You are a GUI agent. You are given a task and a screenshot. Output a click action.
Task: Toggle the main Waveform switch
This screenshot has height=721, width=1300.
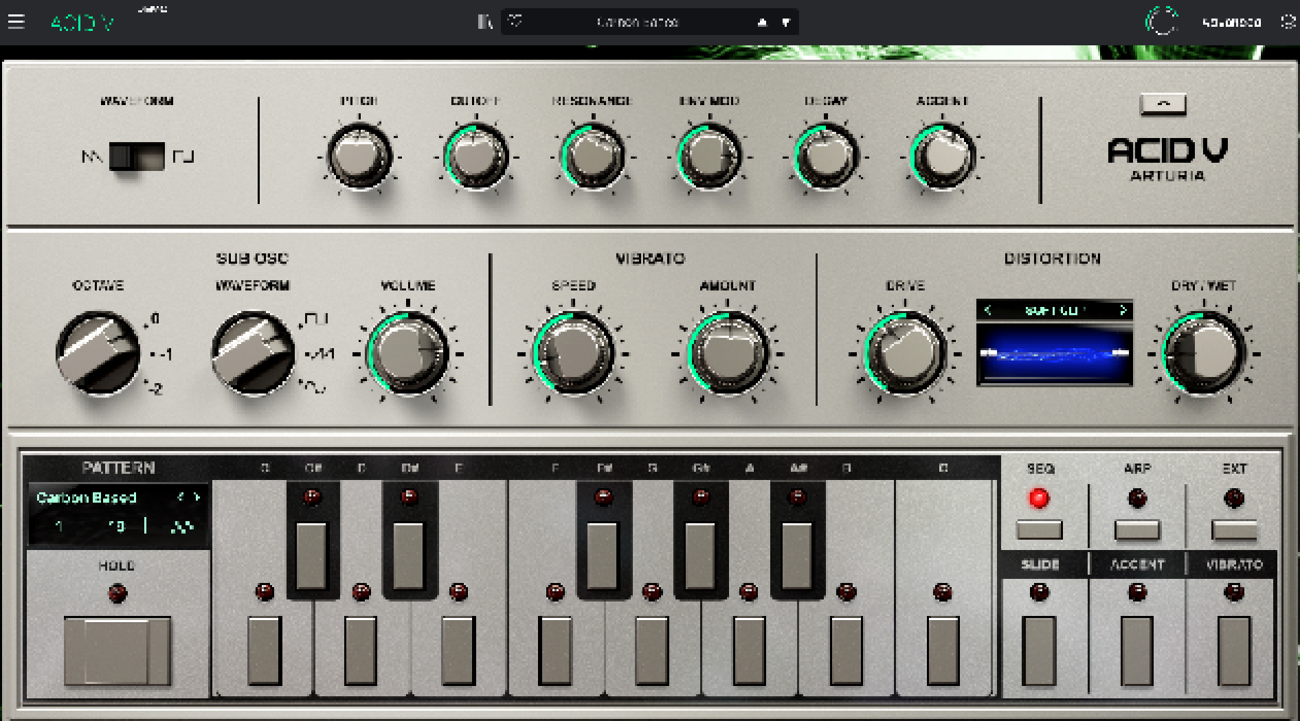coord(137,157)
